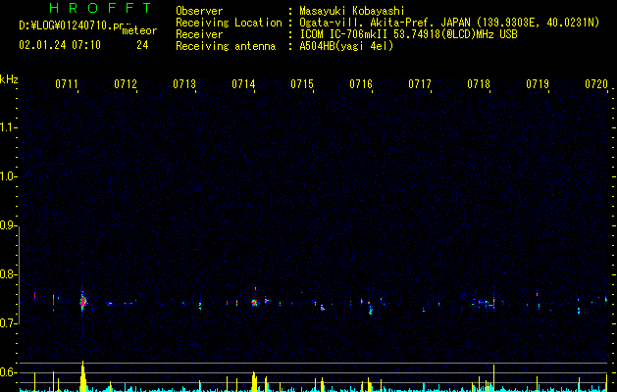617x392 pixels.
Task: Click the 1.1 frequency axis label
Action: 9,127
